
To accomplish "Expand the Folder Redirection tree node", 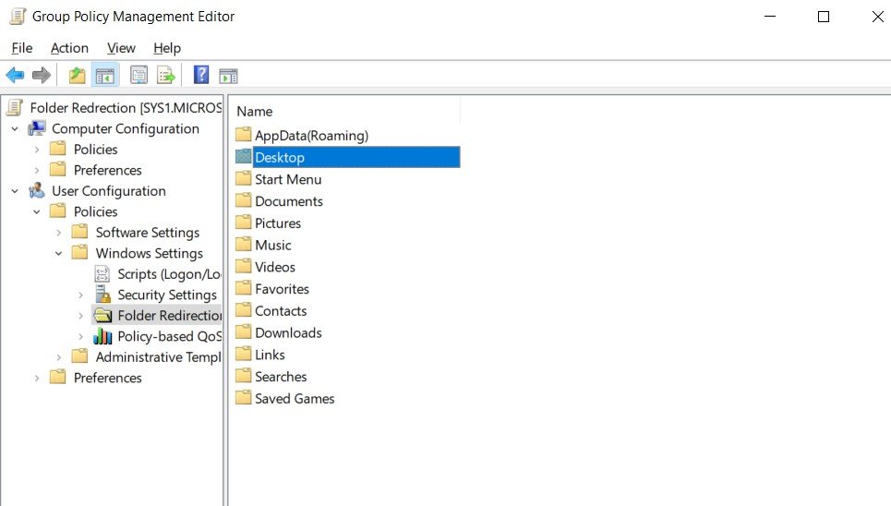I will point(80,316).
